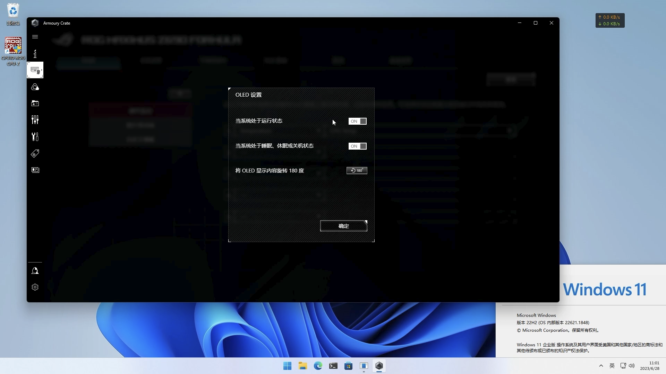Screen dimensions: 666x374
Task: Open the information section icon
Action: [x=35, y=54]
